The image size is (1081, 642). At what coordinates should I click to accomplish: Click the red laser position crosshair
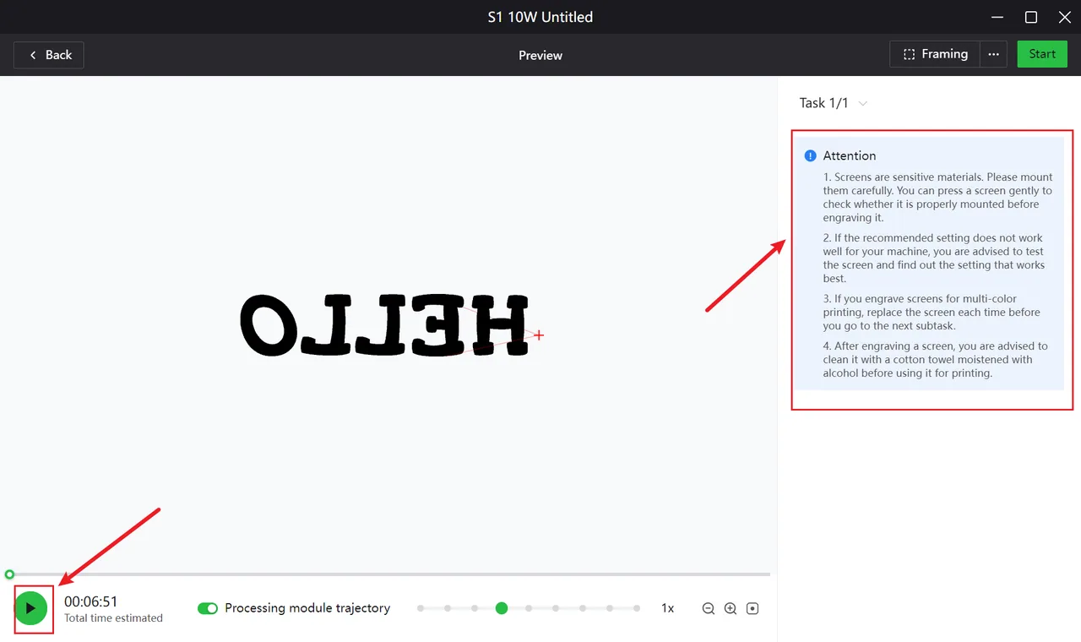539,335
